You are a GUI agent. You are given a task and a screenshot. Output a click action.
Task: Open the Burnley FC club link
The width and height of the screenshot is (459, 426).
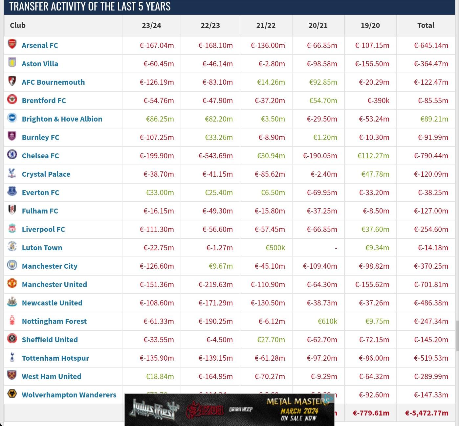40,137
